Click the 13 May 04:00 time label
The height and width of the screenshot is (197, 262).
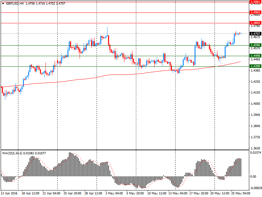click(178, 193)
